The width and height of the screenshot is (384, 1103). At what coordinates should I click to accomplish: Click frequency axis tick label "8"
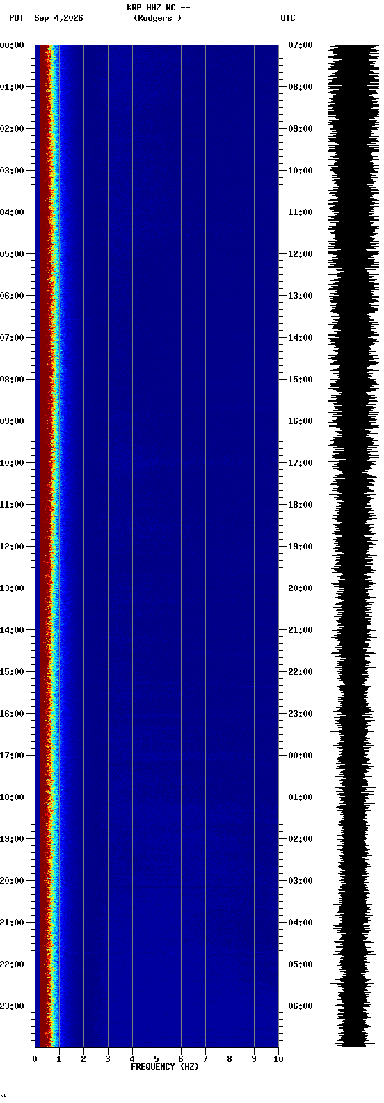coord(230,1059)
